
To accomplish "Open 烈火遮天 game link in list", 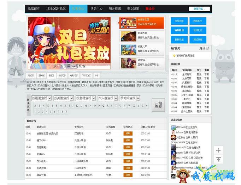I will (67, 89).
